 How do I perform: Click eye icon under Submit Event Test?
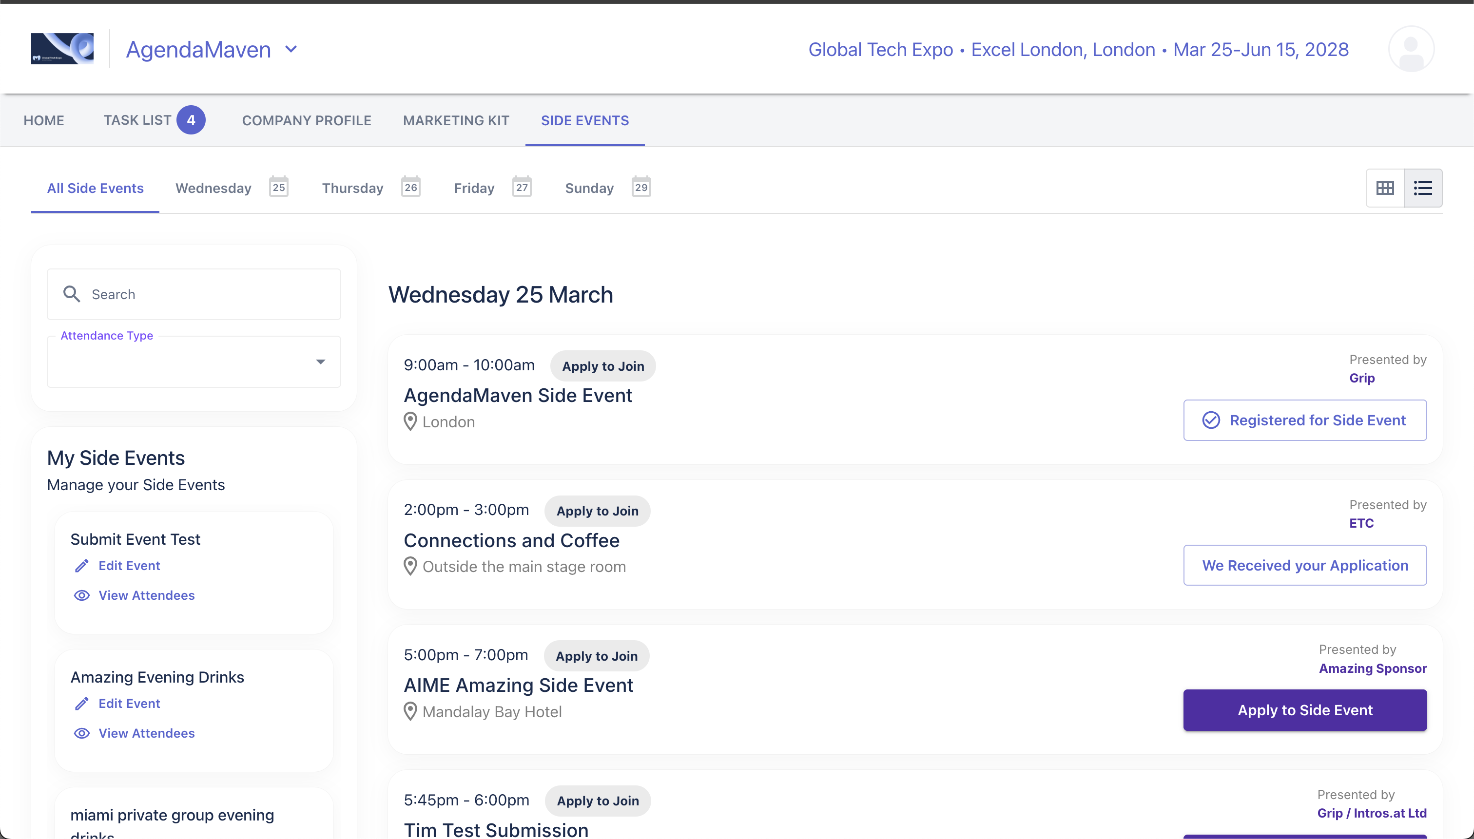tap(82, 595)
